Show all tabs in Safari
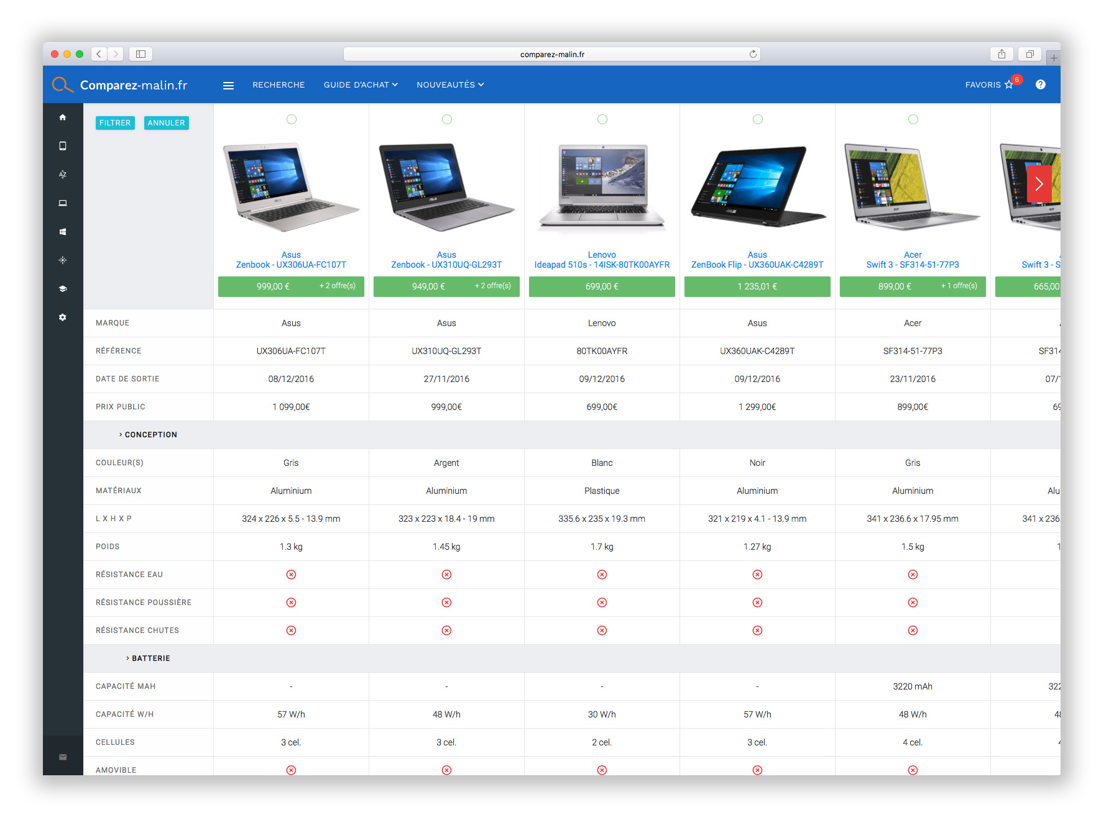 point(1030,54)
